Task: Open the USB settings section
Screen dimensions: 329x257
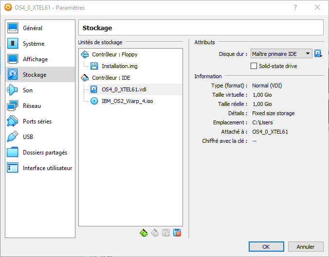Action: click(28, 137)
